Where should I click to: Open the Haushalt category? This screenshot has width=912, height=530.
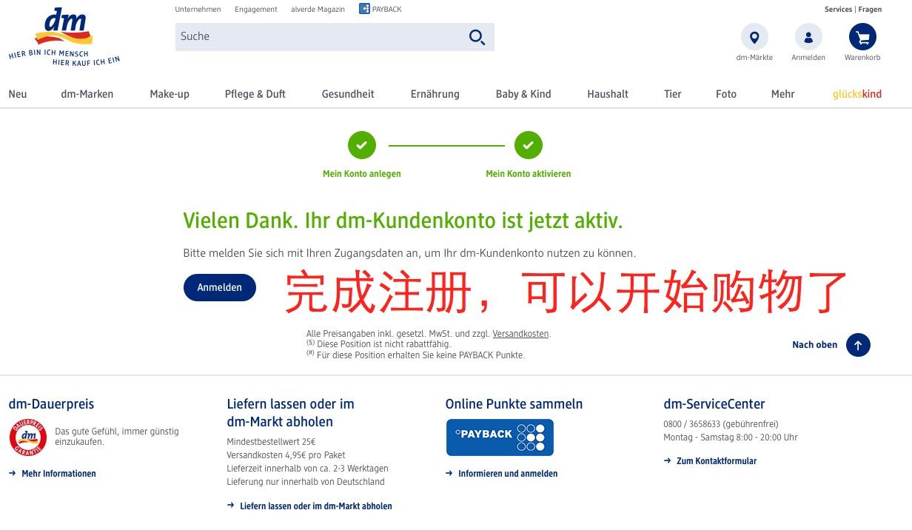point(608,94)
